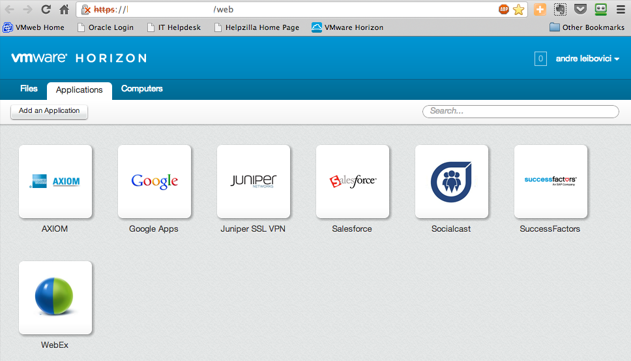
Task: Click the green robot extension icon
Action: [600, 9]
